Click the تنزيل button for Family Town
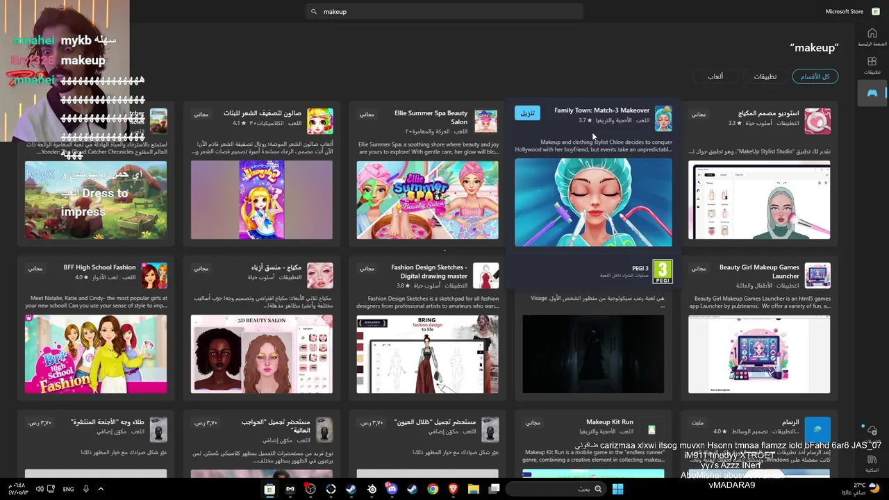This screenshot has width=889, height=500. [x=528, y=113]
